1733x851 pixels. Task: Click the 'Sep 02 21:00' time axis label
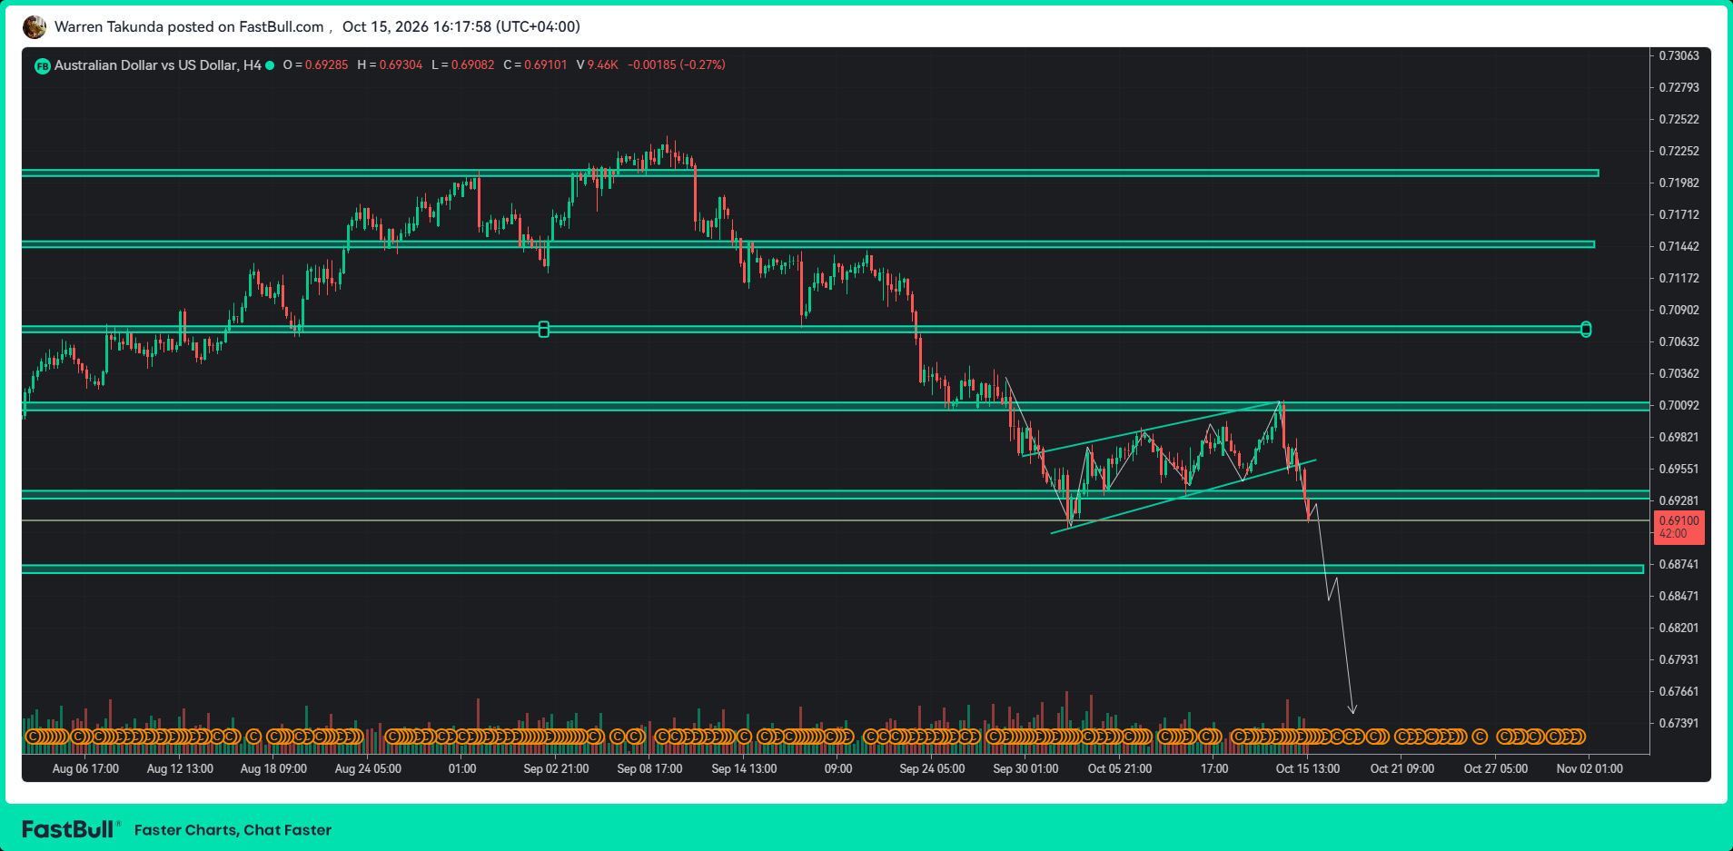(556, 768)
